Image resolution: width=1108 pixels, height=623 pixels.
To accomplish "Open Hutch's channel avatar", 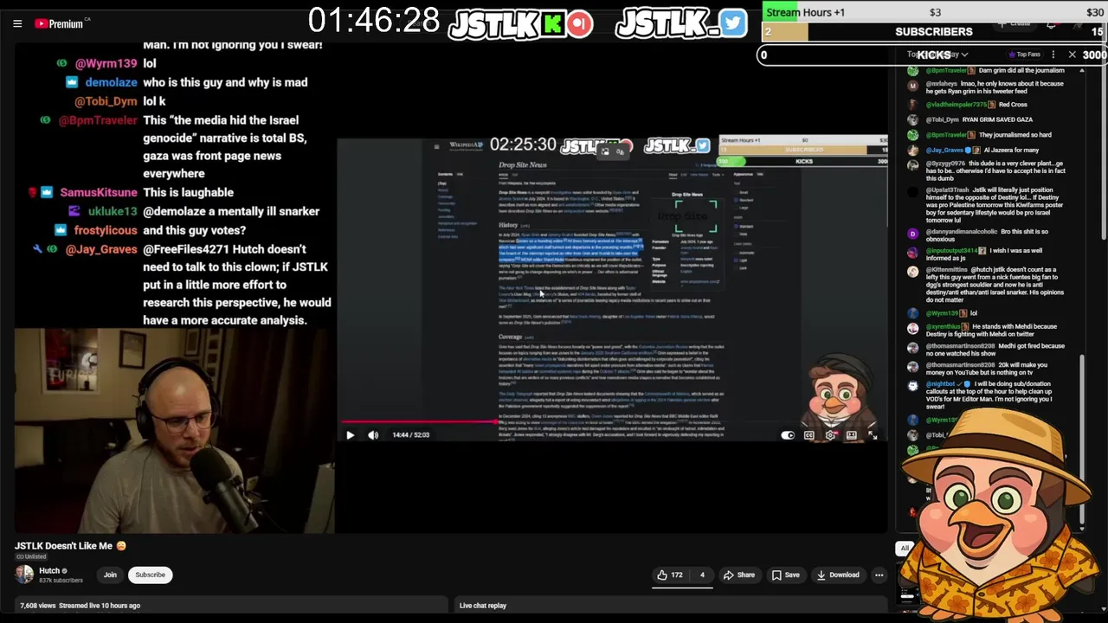I will 24,575.
